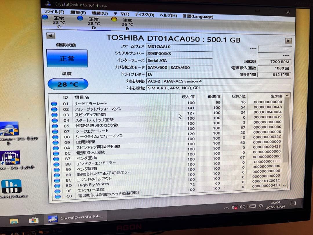
Task: Click status dot for B8 エンドツーエンドエラー
Action: tap(57, 164)
